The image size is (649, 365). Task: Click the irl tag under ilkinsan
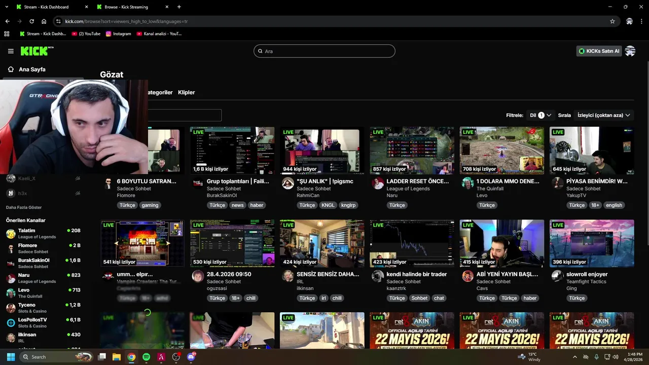[x=323, y=298]
